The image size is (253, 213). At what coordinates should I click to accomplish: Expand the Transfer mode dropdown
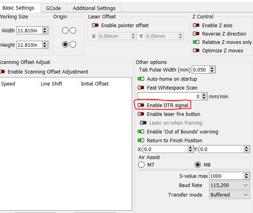[x=229, y=195]
